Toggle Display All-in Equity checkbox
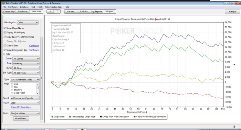The image size is (241, 130). [5, 32]
